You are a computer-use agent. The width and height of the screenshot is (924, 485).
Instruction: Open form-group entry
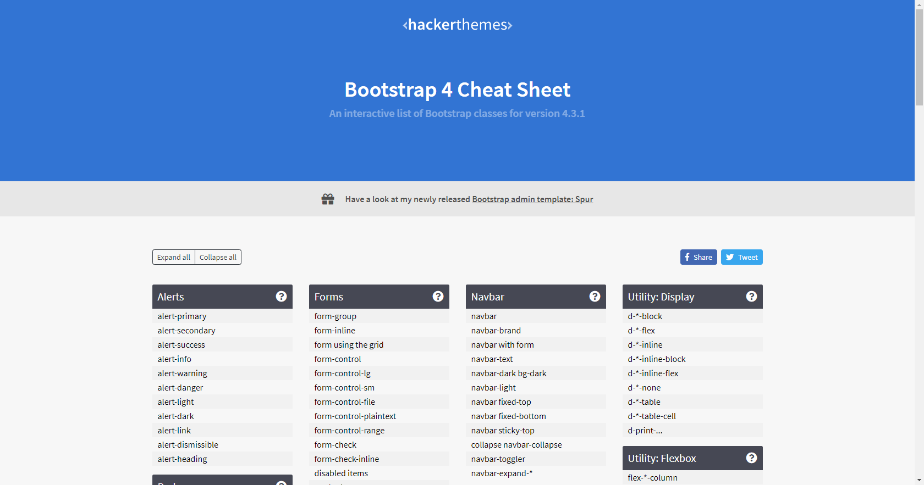coord(379,316)
